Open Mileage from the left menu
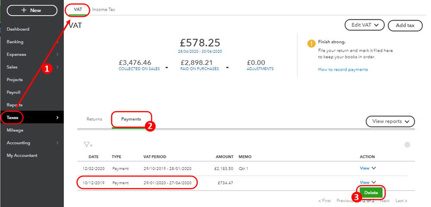 (15, 130)
